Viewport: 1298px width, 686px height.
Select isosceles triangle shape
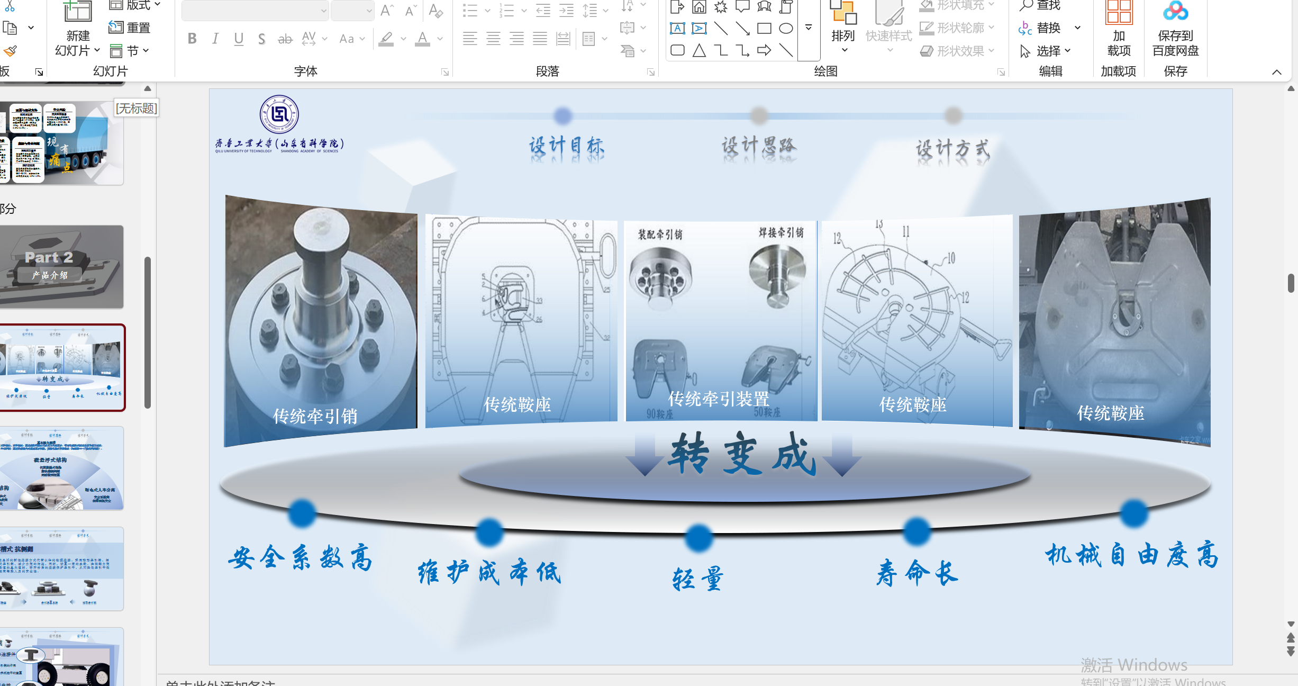(699, 50)
